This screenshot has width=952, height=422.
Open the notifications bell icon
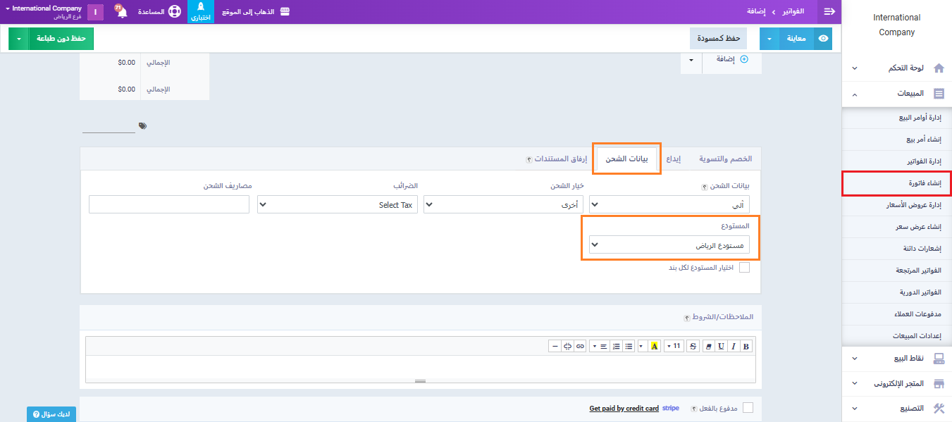point(121,12)
